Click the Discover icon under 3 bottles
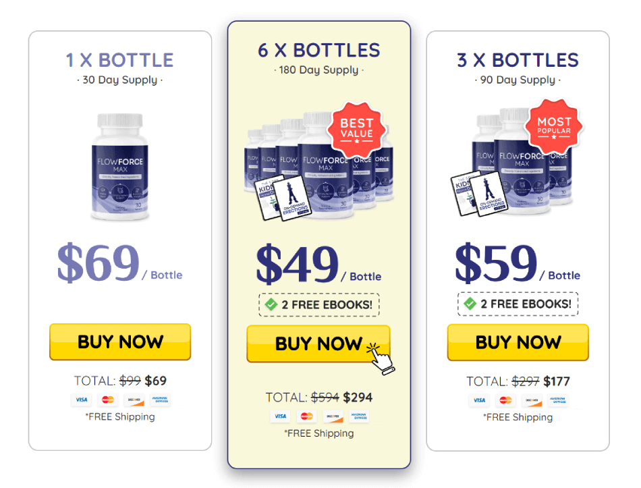The height and width of the screenshot is (488, 641). tap(532, 400)
